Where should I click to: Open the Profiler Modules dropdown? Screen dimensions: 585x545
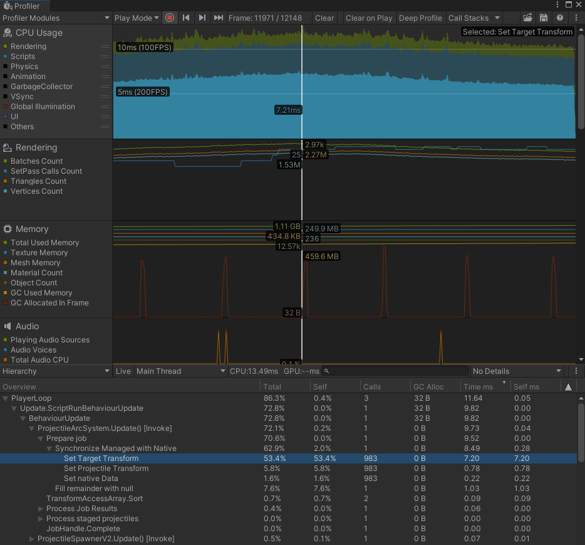click(56, 18)
